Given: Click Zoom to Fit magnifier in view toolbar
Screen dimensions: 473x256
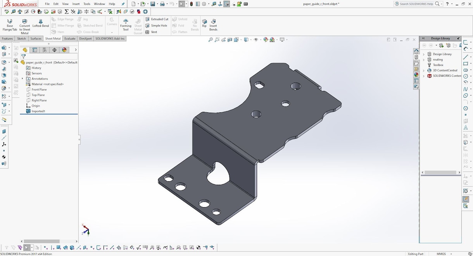Looking at the screenshot, I should (x=211, y=40).
